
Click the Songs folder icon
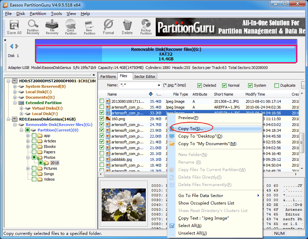40,174
